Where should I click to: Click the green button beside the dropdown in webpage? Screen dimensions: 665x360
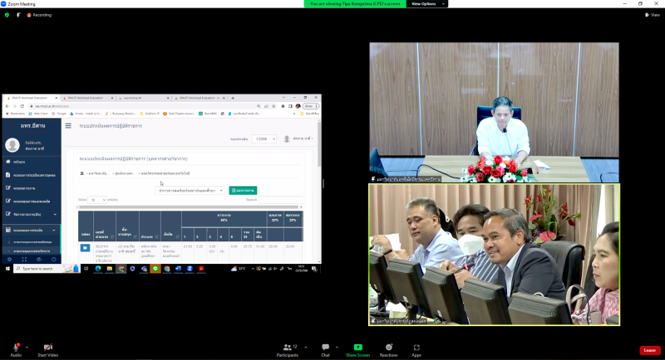pos(243,190)
